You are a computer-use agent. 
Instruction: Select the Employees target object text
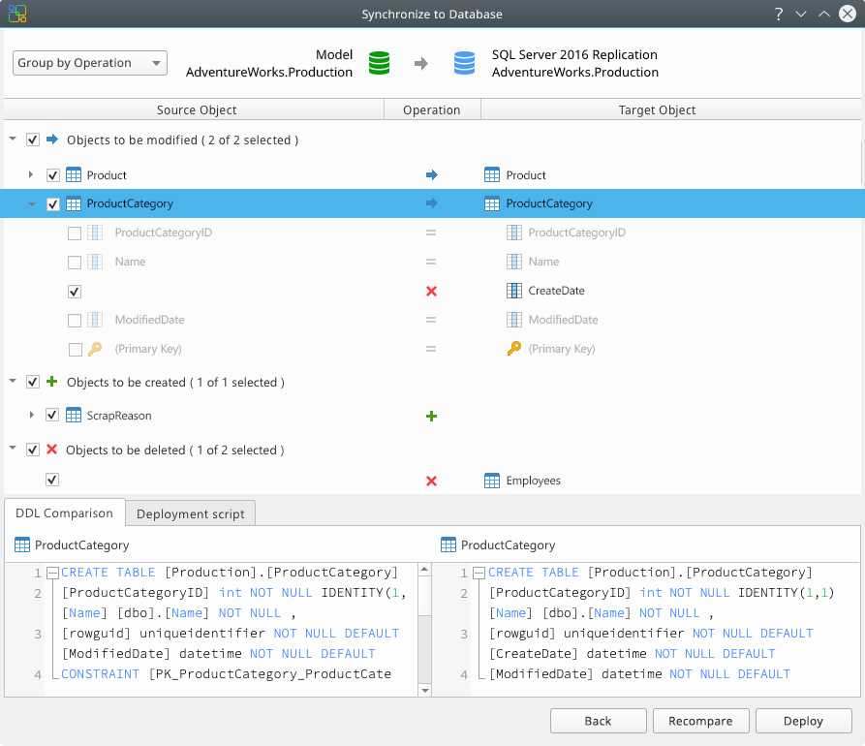[x=533, y=481]
